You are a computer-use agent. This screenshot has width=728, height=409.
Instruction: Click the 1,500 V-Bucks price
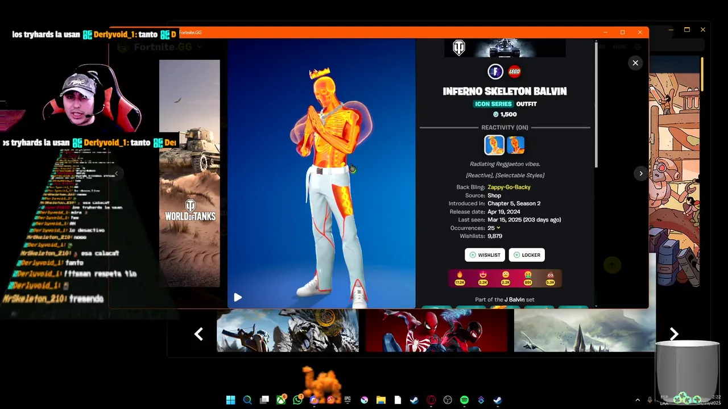pyautogui.click(x=505, y=114)
